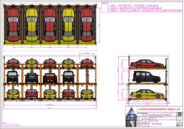Click the PIT W dimension label

coord(50,108)
